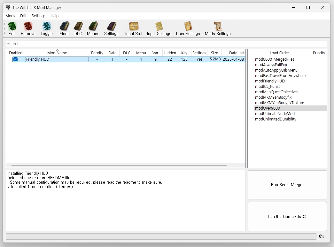The height and width of the screenshot is (247, 334).
Task: Click the Add mod toolbar icon
Action: (12, 27)
